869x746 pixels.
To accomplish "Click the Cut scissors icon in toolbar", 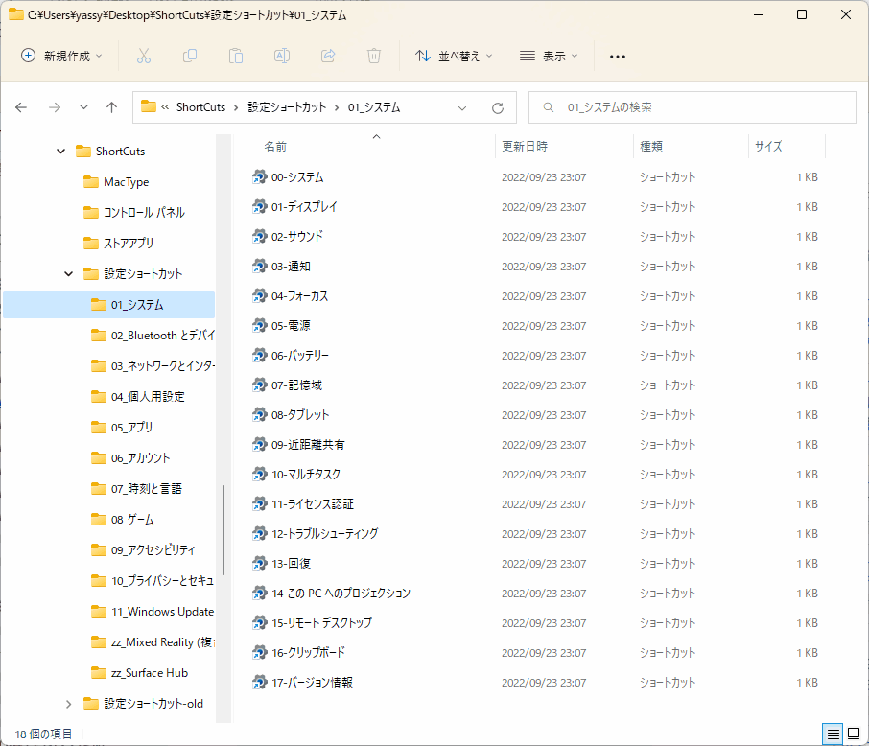I will point(144,56).
